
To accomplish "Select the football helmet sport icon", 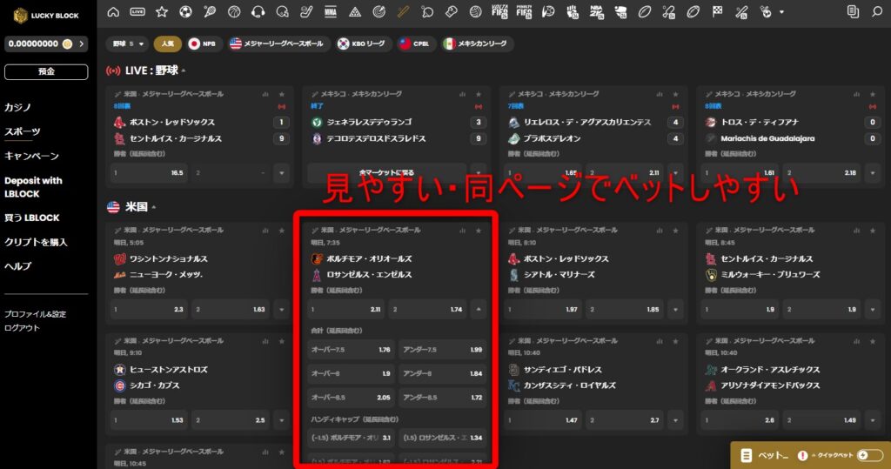I will click(x=283, y=12).
